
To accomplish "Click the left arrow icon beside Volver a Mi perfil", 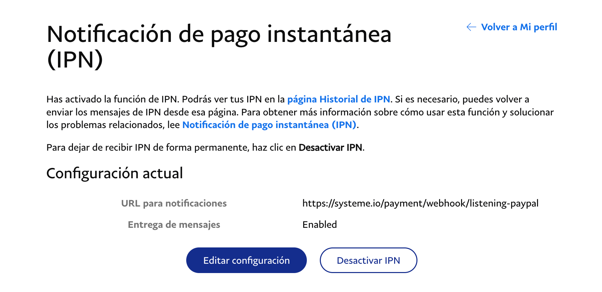I will (x=471, y=27).
